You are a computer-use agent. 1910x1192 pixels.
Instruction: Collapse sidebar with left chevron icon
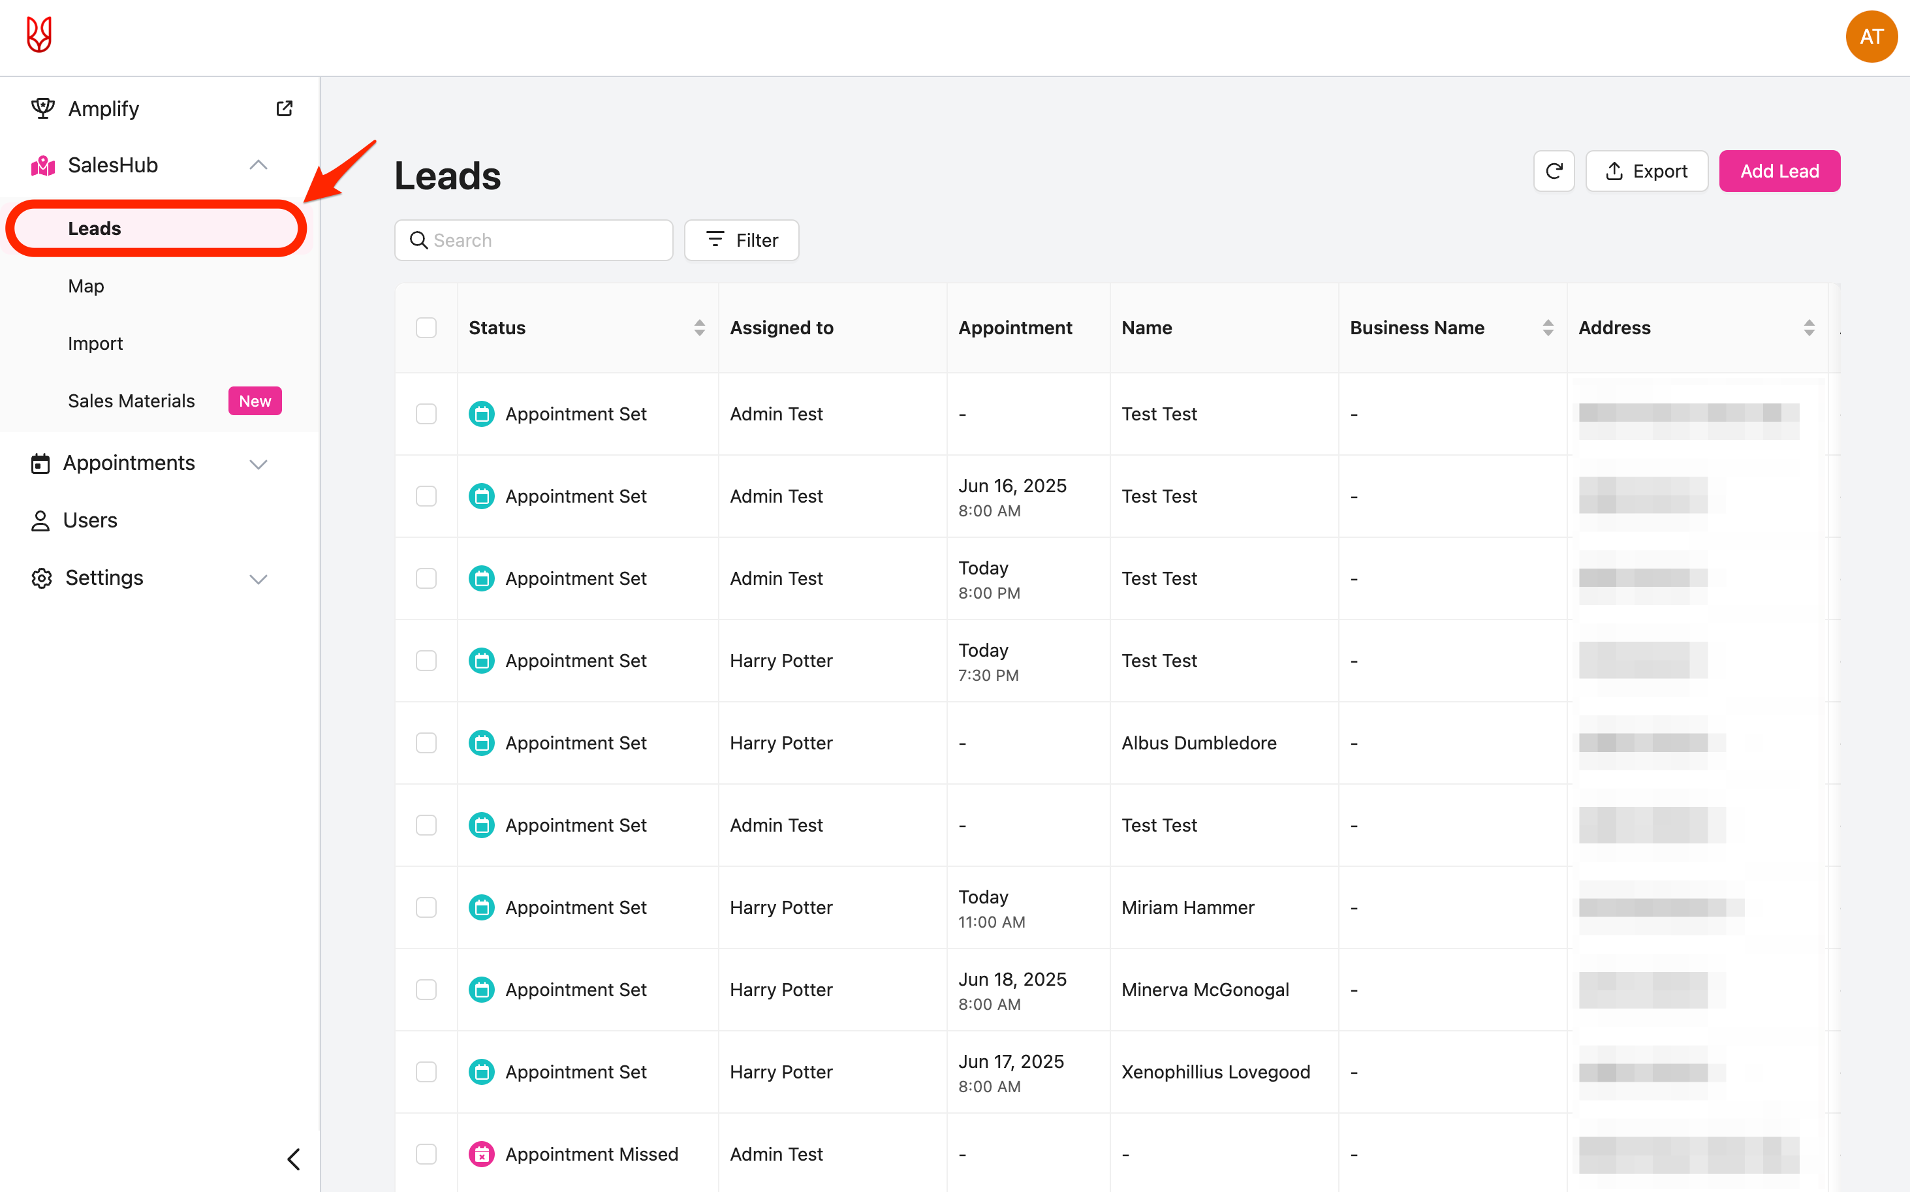(294, 1159)
